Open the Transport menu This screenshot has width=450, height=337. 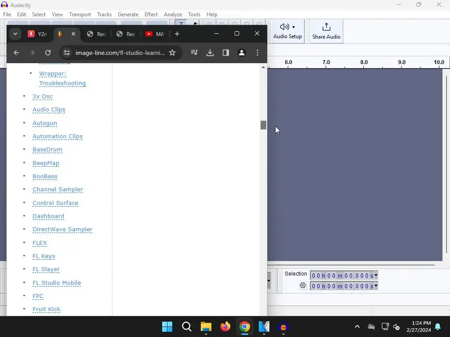click(80, 14)
